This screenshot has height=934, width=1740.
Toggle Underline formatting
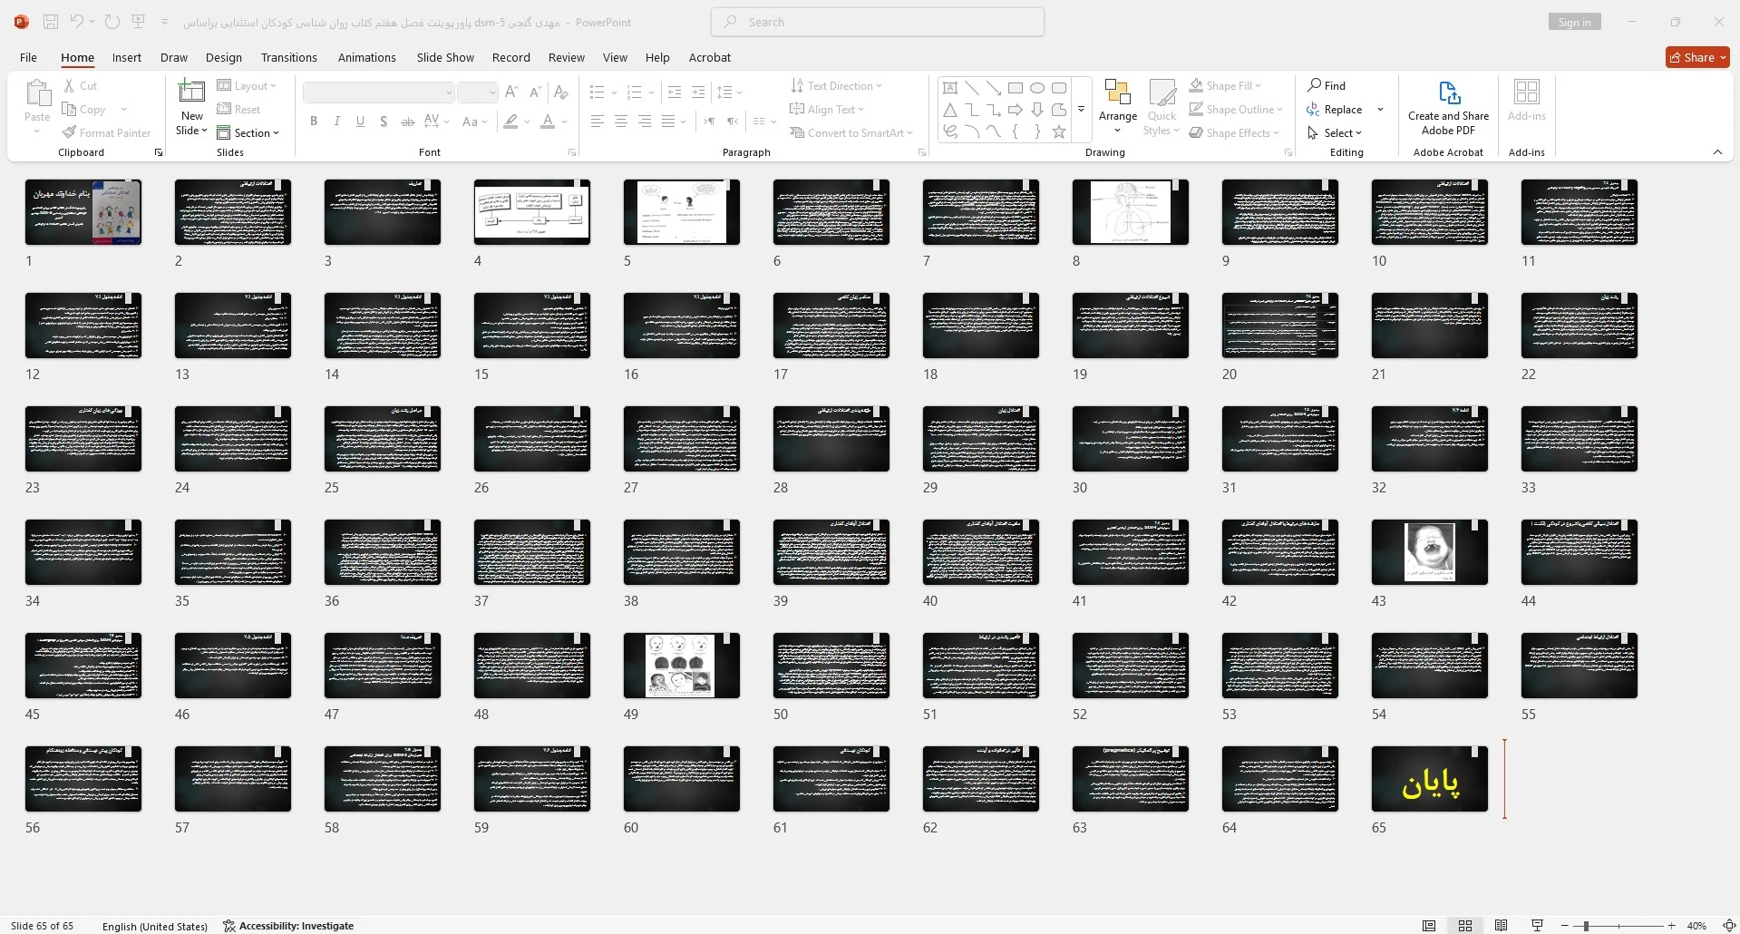coord(360,121)
